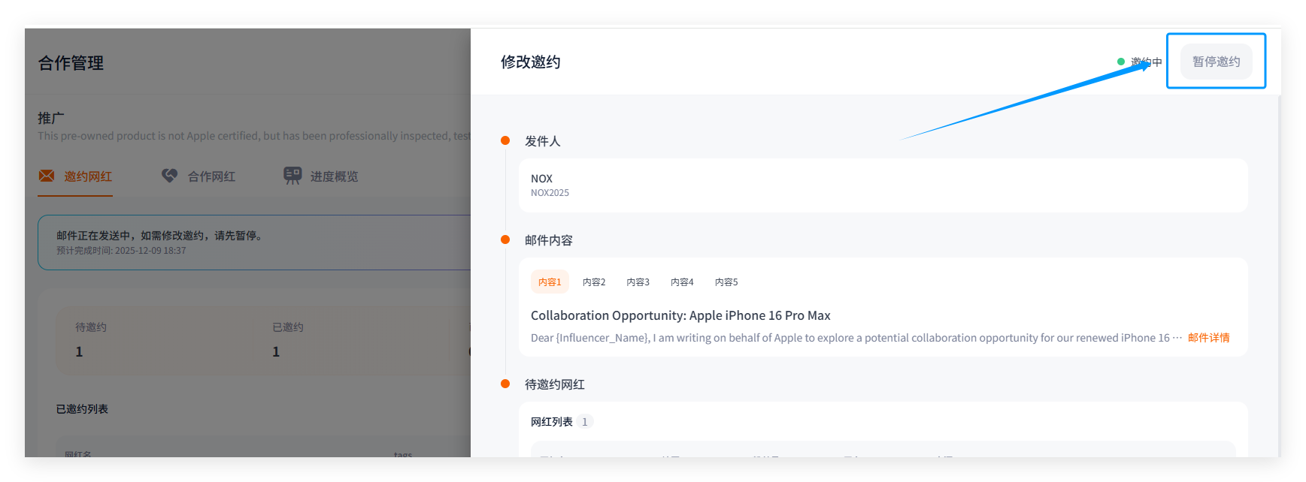Click the orange bullet next to 发件人
The image size is (1306, 482).
click(x=505, y=140)
